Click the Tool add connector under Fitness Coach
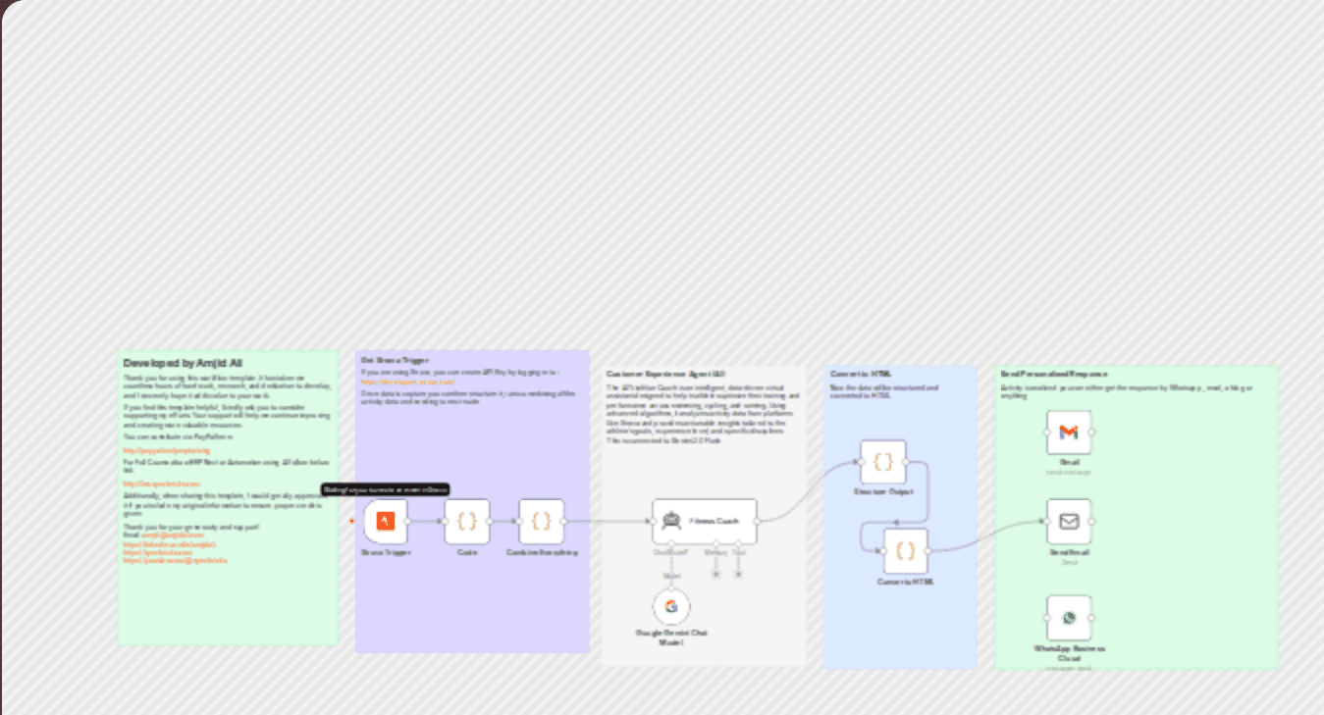 click(738, 573)
